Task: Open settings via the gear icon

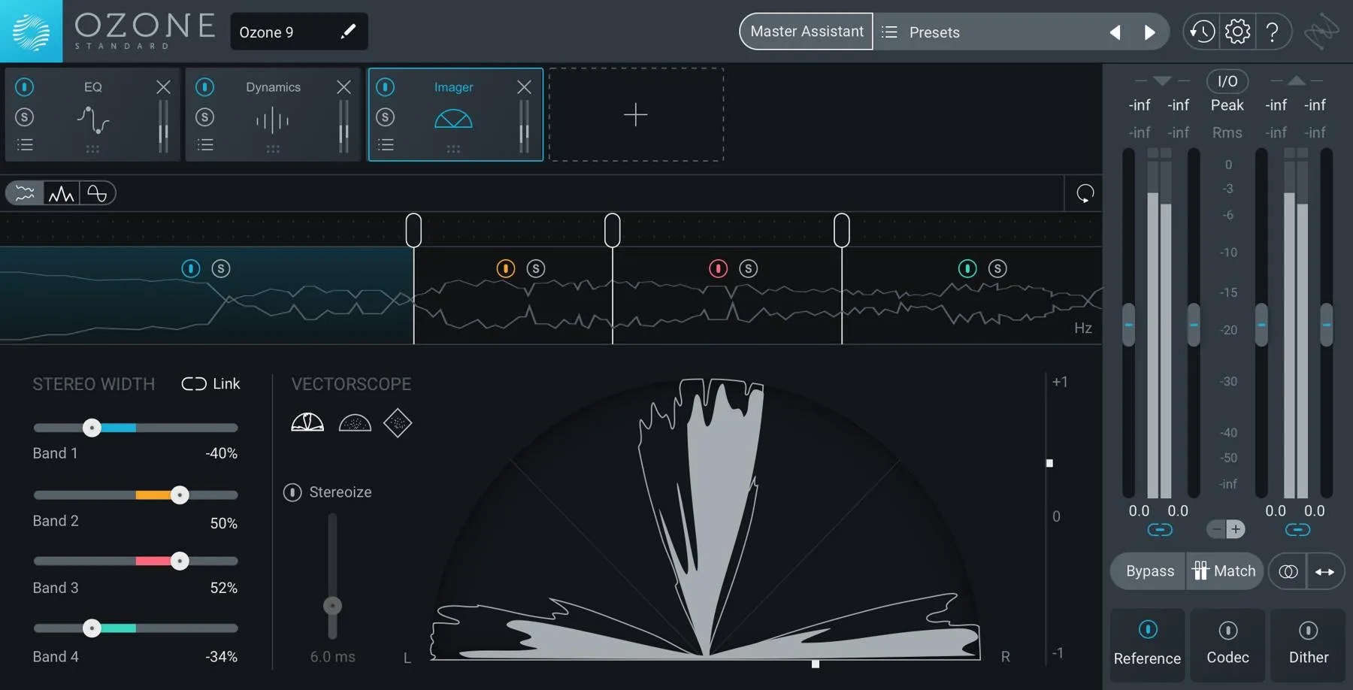Action: 1238,32
